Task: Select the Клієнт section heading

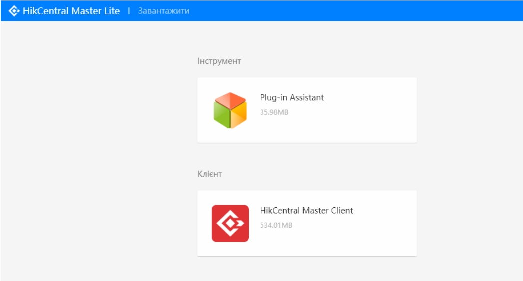Action: 209,174
